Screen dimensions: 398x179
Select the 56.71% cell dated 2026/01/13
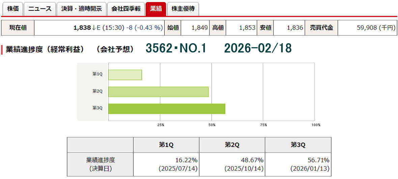pos(298,164)
